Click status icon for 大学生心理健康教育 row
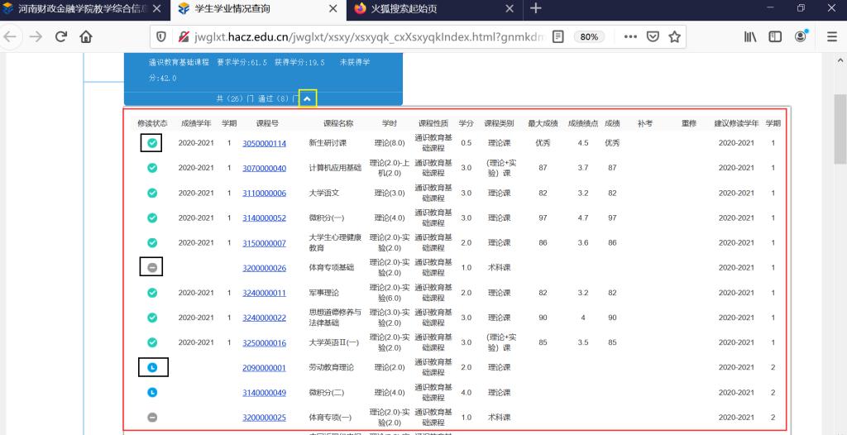The image size is (847, 435). 152,242
